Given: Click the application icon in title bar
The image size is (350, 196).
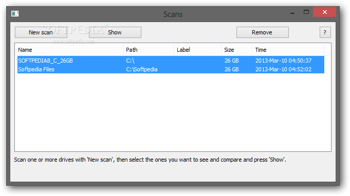Looking at the screenshot, I should pos(15,14).
